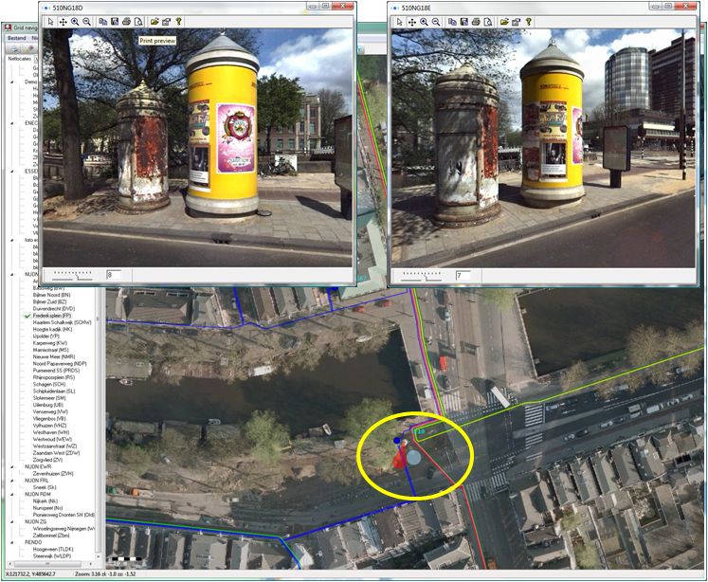Click the slider in 510NG18D window

pyautogui.click(x=74, y=275)
